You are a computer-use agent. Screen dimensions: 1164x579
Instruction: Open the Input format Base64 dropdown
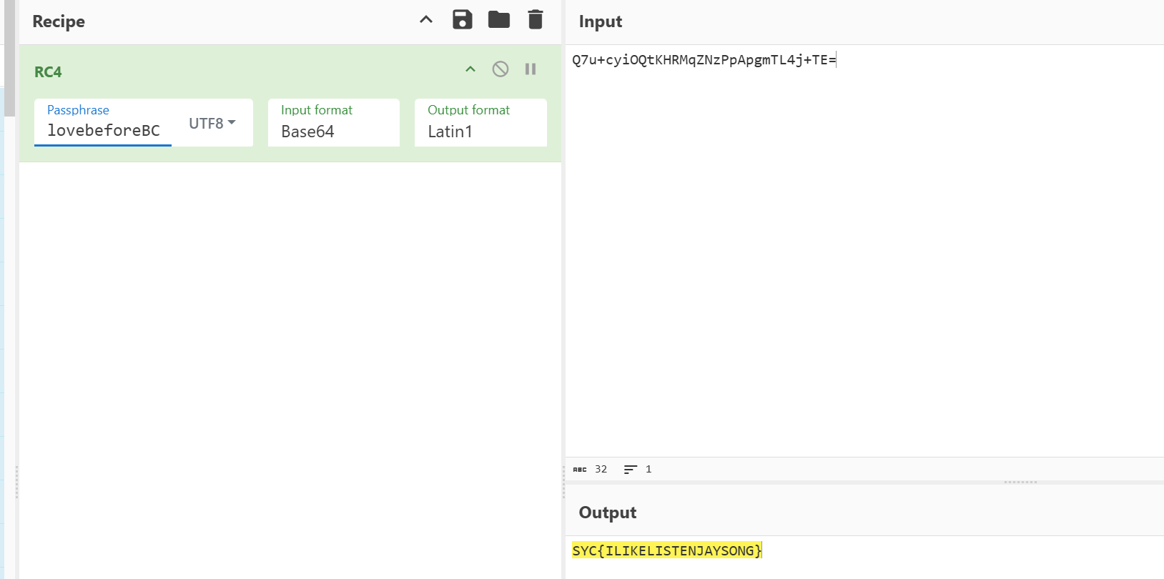(333, 131)
